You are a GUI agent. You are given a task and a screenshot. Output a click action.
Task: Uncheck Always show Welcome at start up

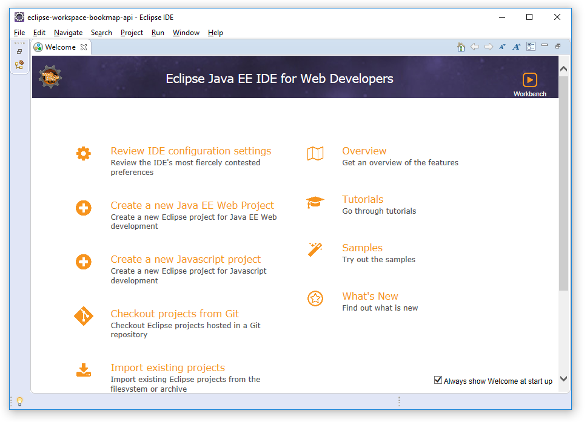[x=438, y=380]
